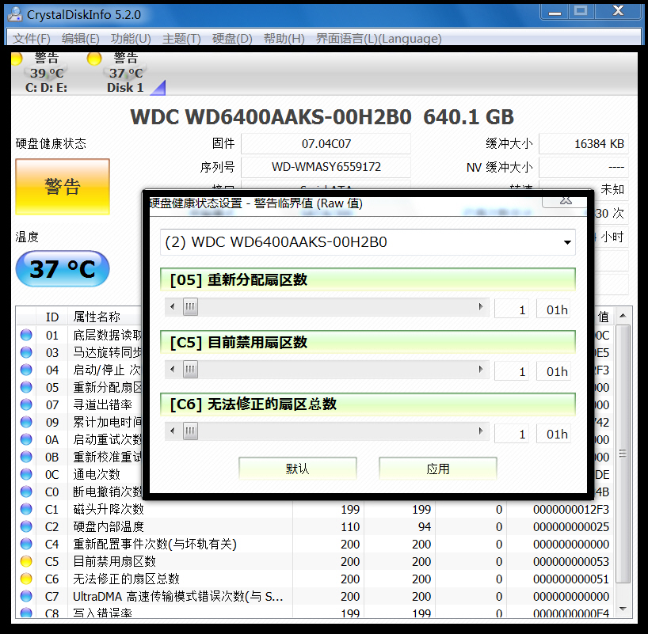Open the 帮助(H) menu
The image size is (648, 634).
[x=284, y=39]
